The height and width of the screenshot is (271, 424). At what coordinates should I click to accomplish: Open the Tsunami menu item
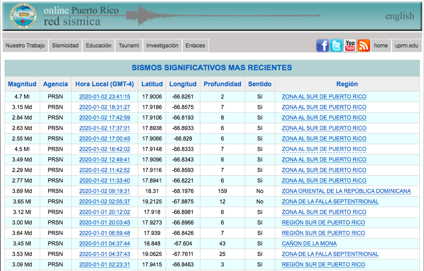click(x=129, y=46)
